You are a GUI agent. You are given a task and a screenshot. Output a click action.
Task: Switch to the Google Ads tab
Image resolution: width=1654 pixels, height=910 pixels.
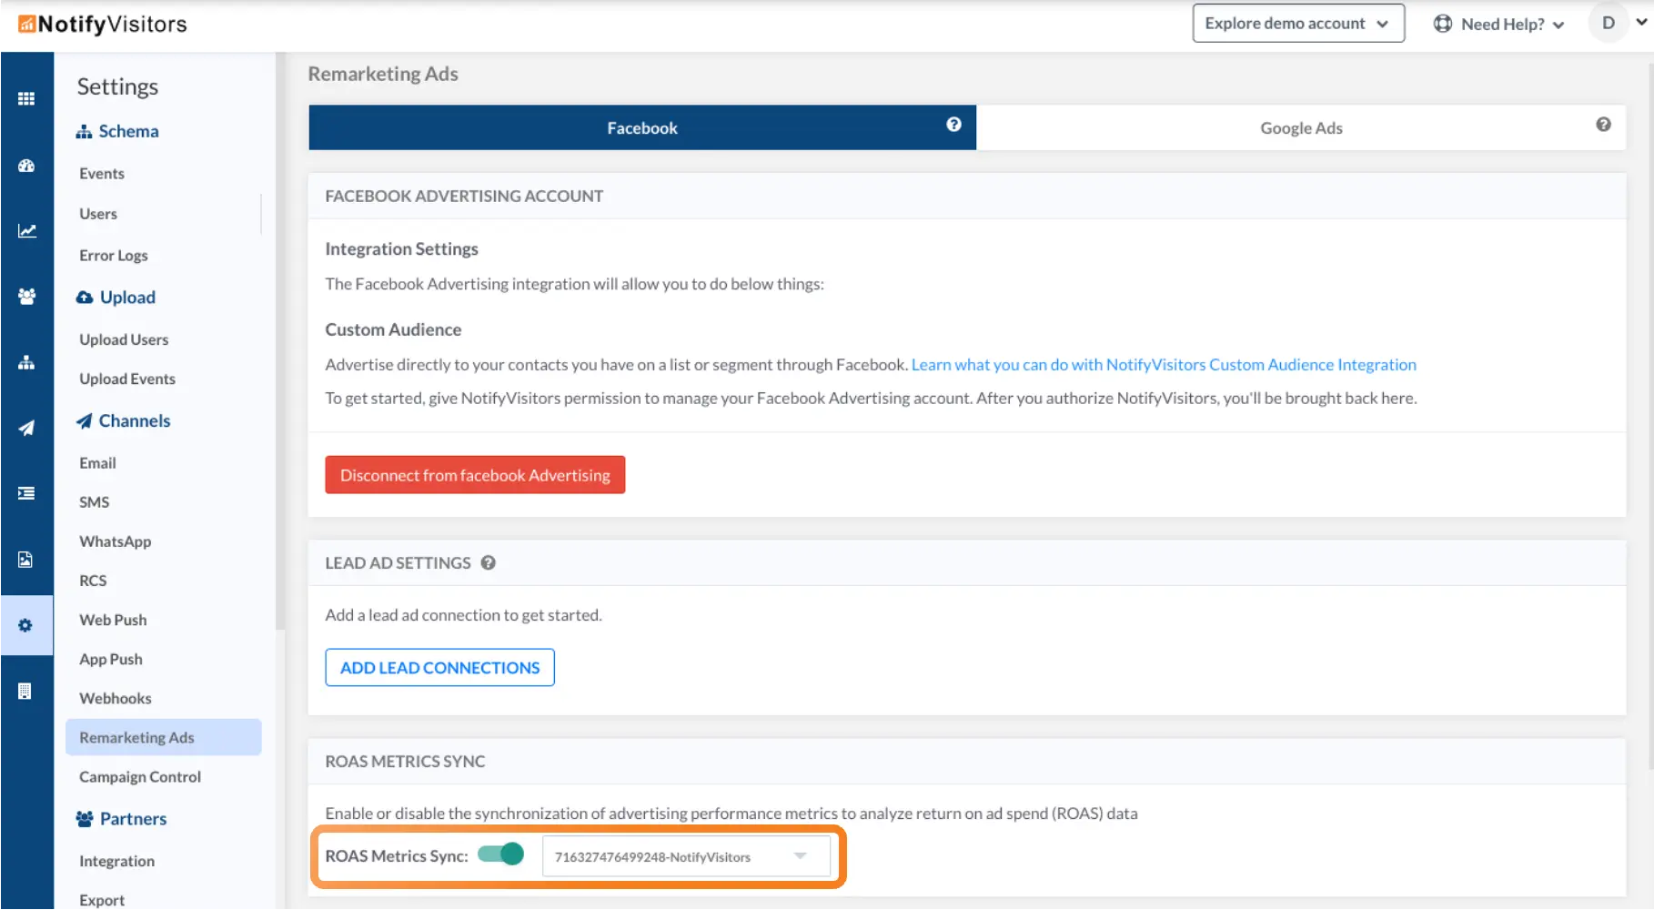pyautogui.click(x=1300, y=128)
